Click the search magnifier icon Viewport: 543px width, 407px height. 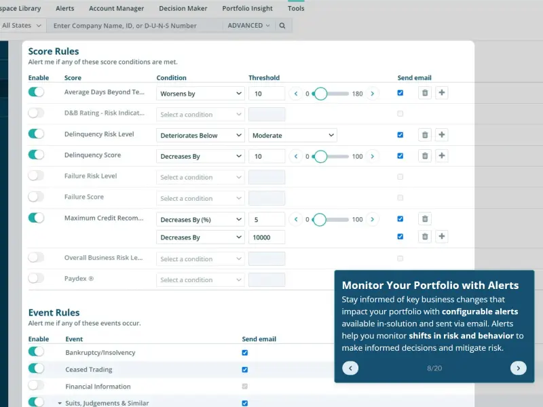tap(282, 26)
